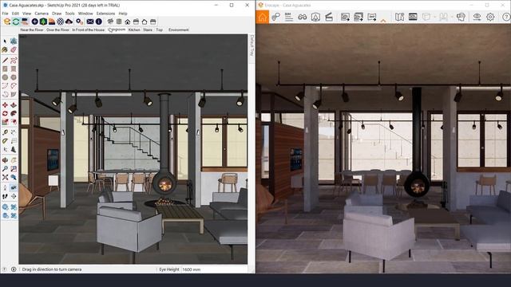This screenshot has height=287, width=511.
Task: Select the Offset tool
Action: (x=14, y=122)
